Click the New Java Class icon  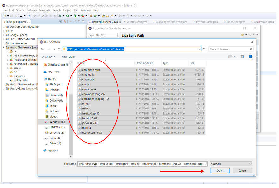click(95, 16)
